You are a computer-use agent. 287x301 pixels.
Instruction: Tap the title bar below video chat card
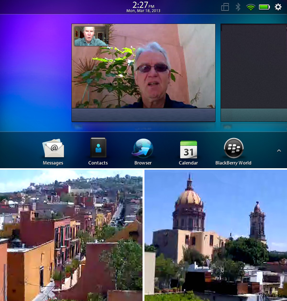tap(143, 115)
